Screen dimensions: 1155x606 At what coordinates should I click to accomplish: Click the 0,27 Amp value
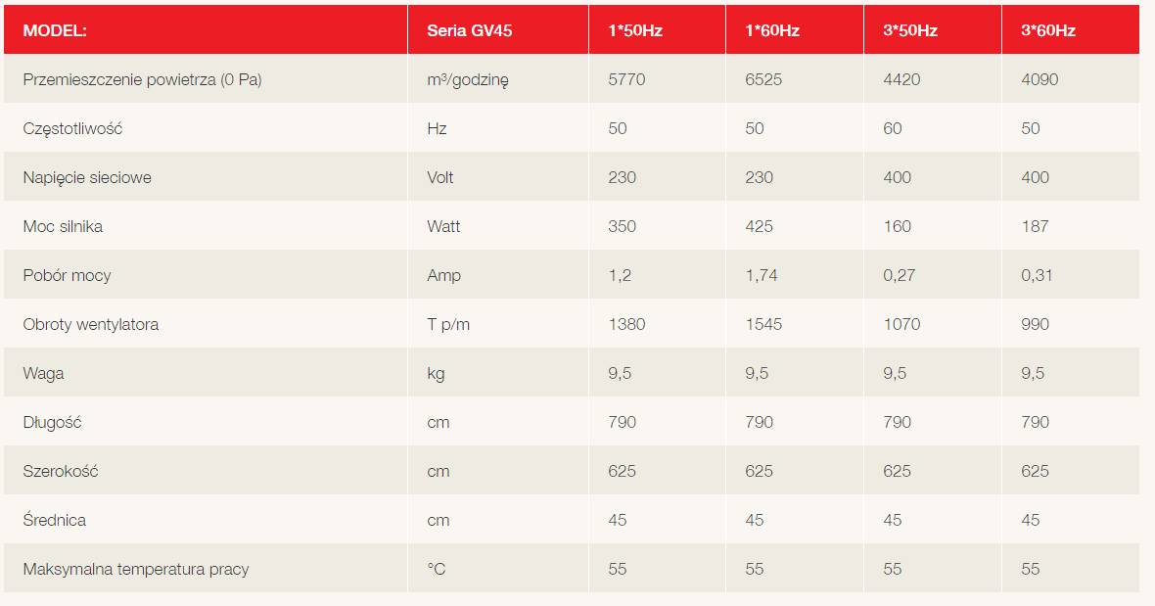pos(899,275)
